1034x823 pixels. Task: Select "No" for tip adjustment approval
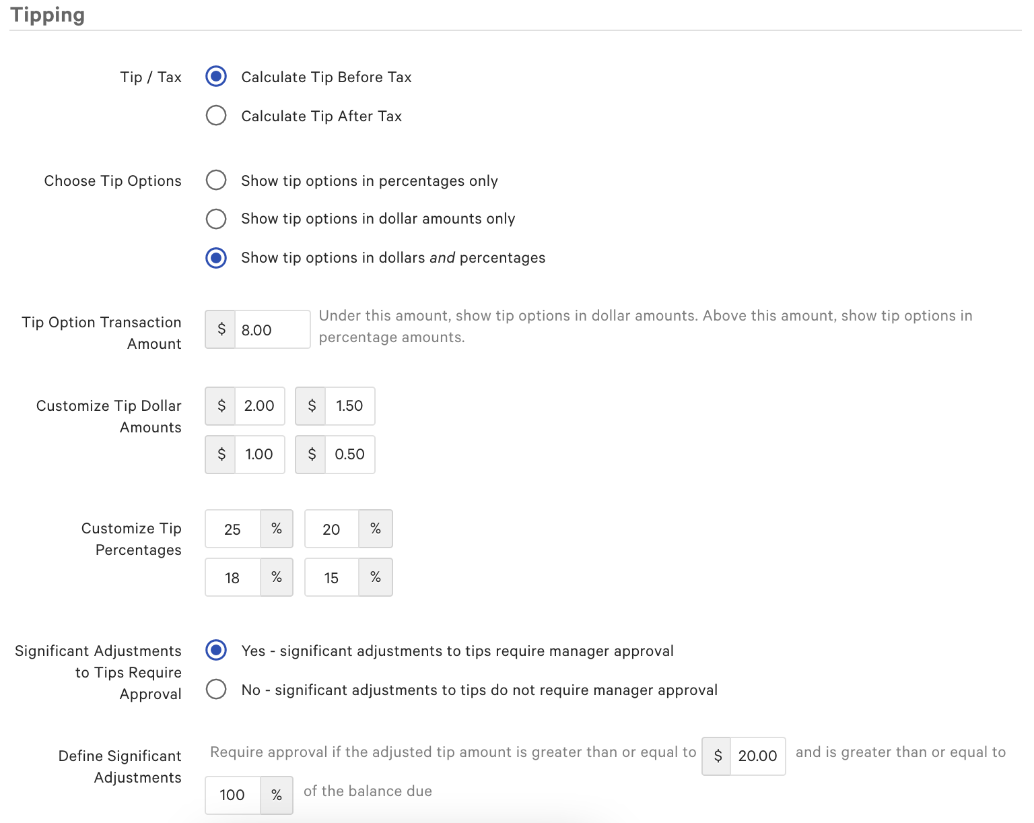click(x=215, y=690)
